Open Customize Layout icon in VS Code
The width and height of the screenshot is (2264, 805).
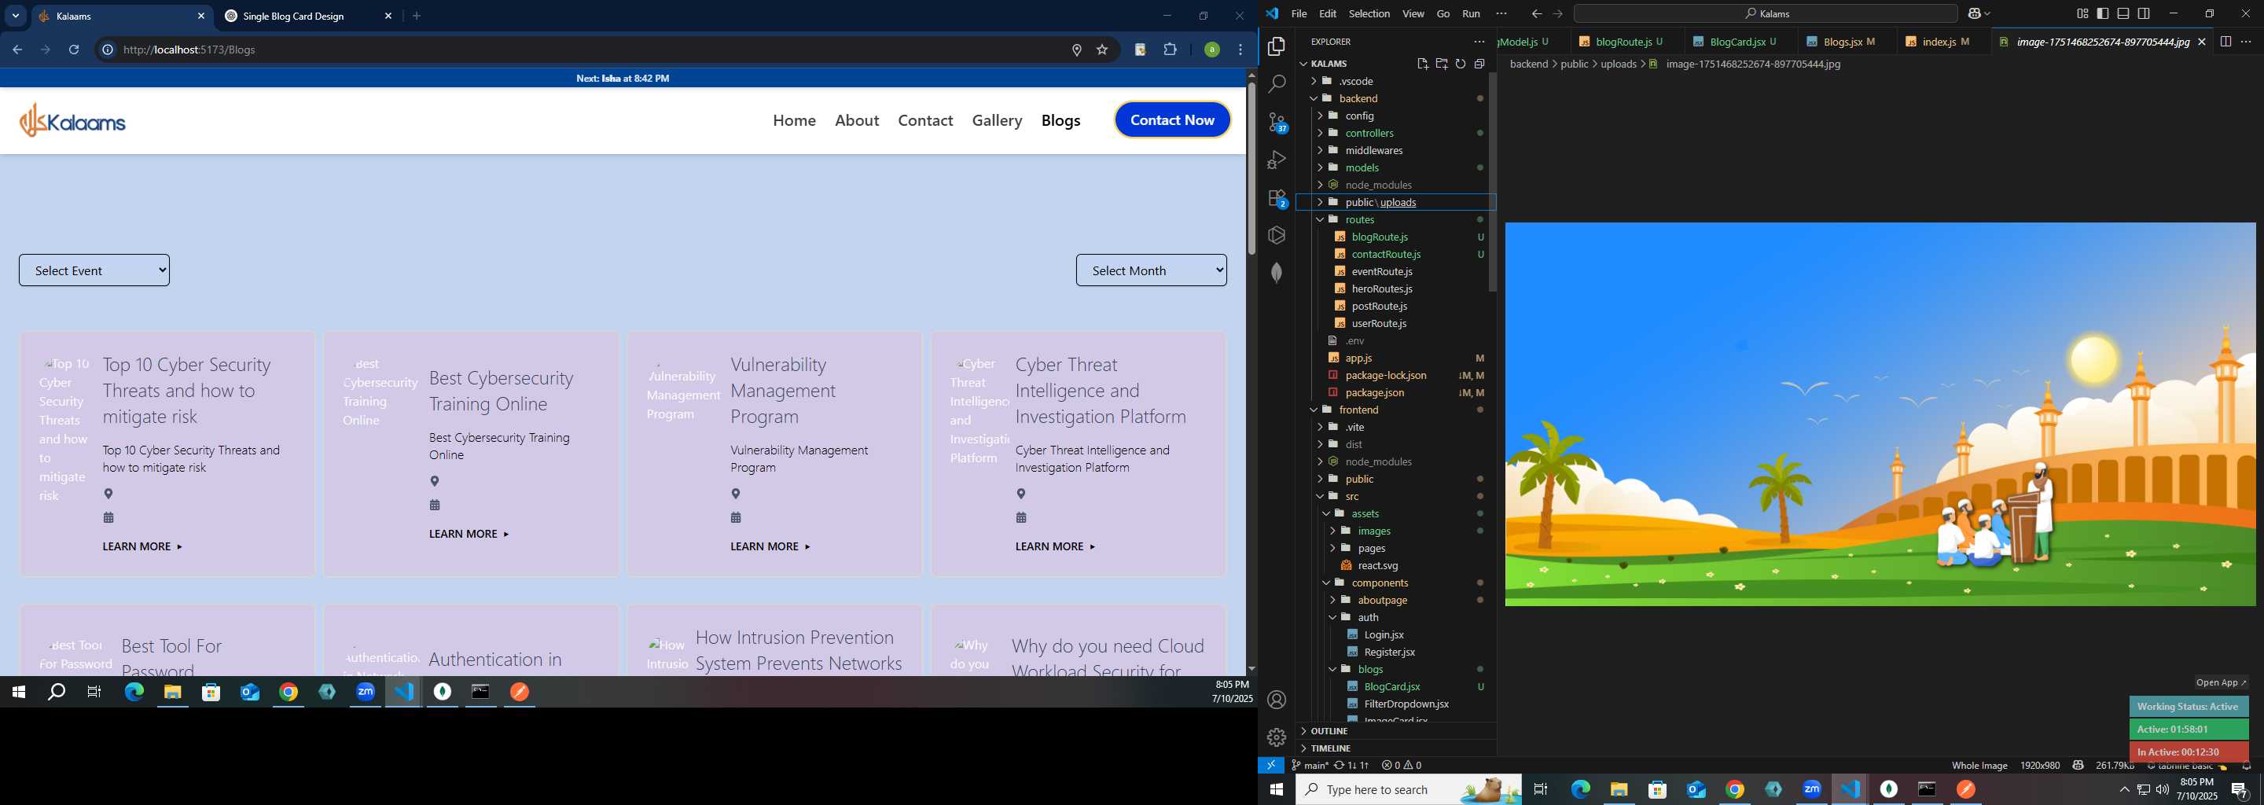click(2082, 13)
